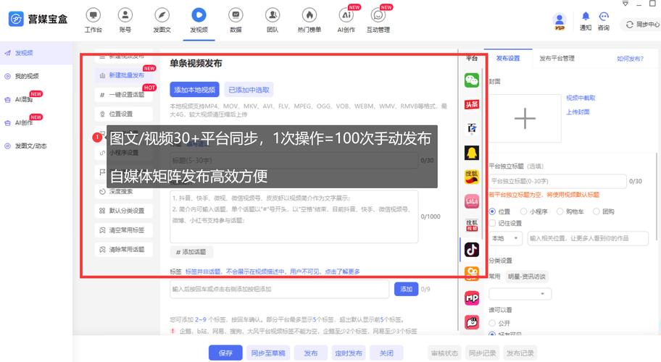The height and width of the screenshot is (362, 661).
Task: Select the Toutiao (头条) platform icon
Action: pyautogui.click(x=472, y=104)
